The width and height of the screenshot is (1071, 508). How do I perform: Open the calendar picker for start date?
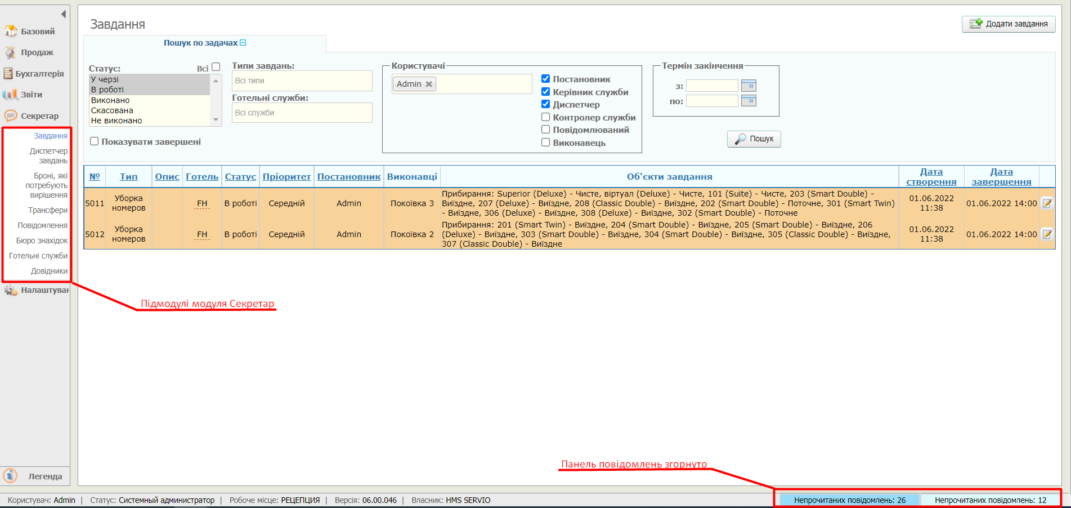click(x=749, y=86)
